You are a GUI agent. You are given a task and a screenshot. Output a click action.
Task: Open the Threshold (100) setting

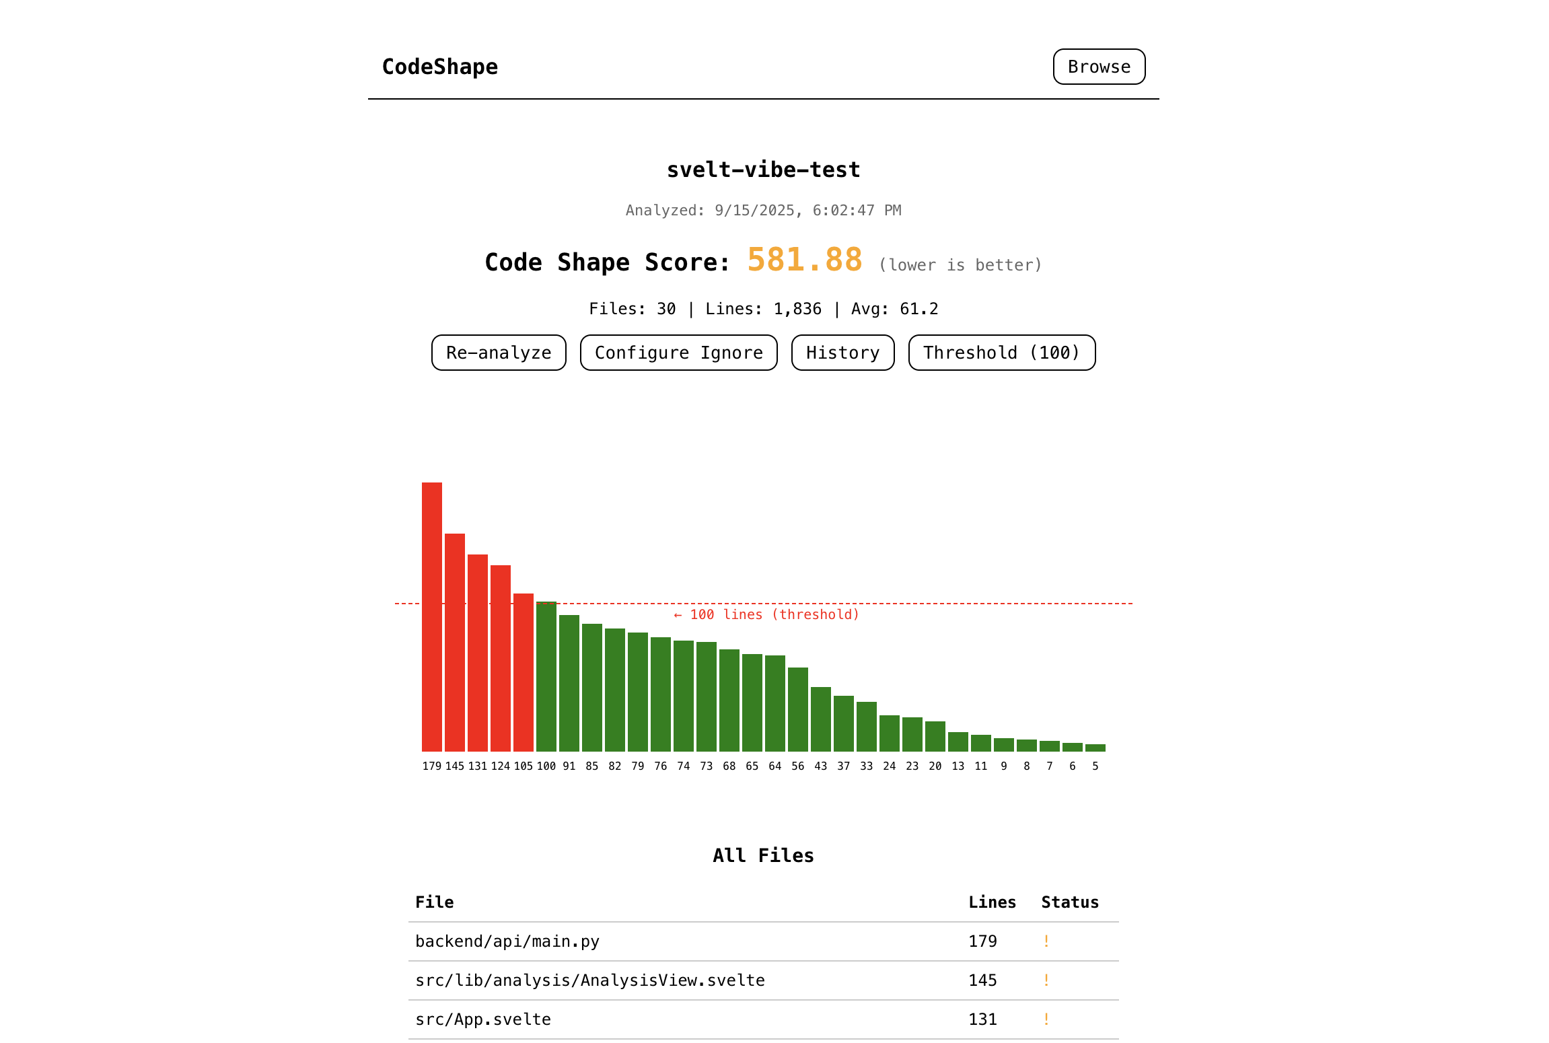tap(1002, 353)
